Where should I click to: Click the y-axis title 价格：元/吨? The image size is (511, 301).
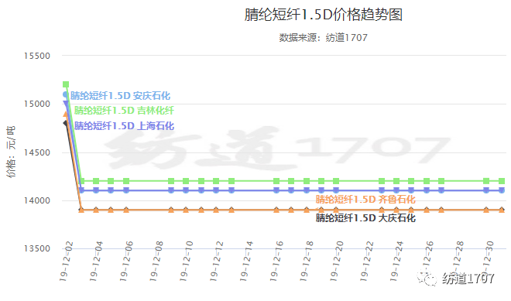[11, 152]
